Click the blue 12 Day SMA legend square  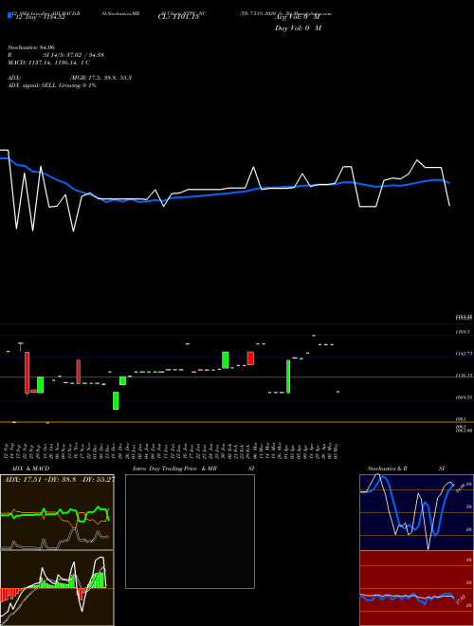point(9,16)
